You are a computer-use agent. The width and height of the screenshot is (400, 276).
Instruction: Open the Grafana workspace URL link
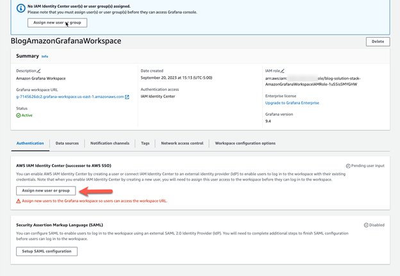(x=70, y=97)
